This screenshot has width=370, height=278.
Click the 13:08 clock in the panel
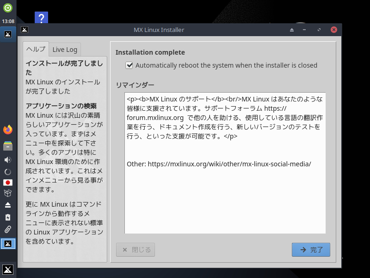pos(8,21)
